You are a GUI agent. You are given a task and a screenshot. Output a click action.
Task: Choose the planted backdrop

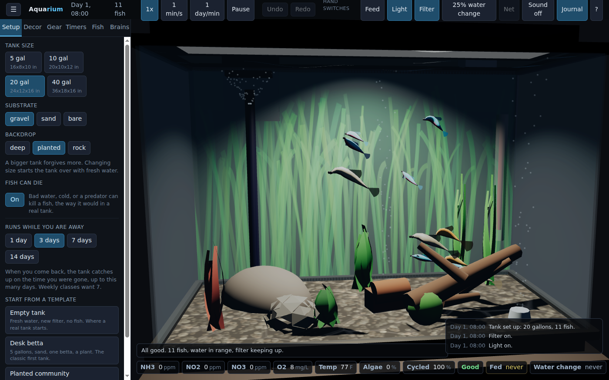49,148
